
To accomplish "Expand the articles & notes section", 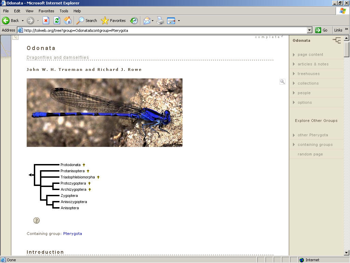I will [x=313, y=64].
